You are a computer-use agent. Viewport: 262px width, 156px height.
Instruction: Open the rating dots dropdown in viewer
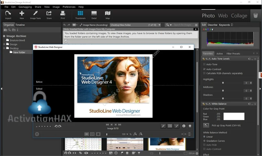pos(37,127)
